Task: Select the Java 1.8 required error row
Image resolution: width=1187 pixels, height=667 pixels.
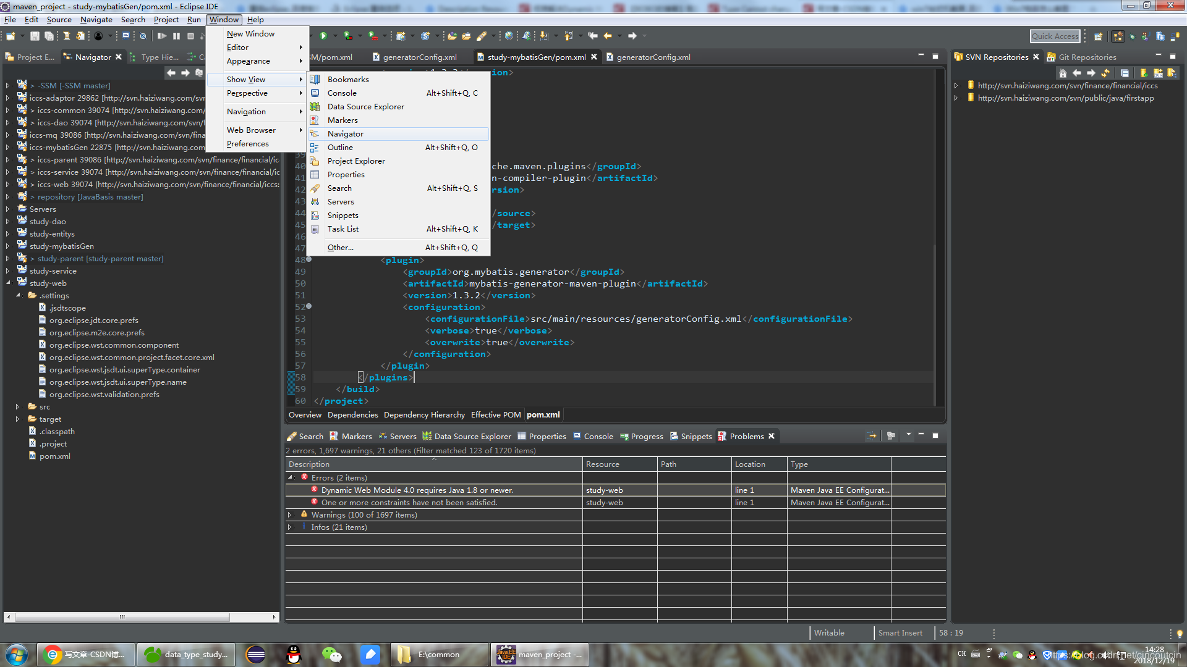Action: pos(615,490)
